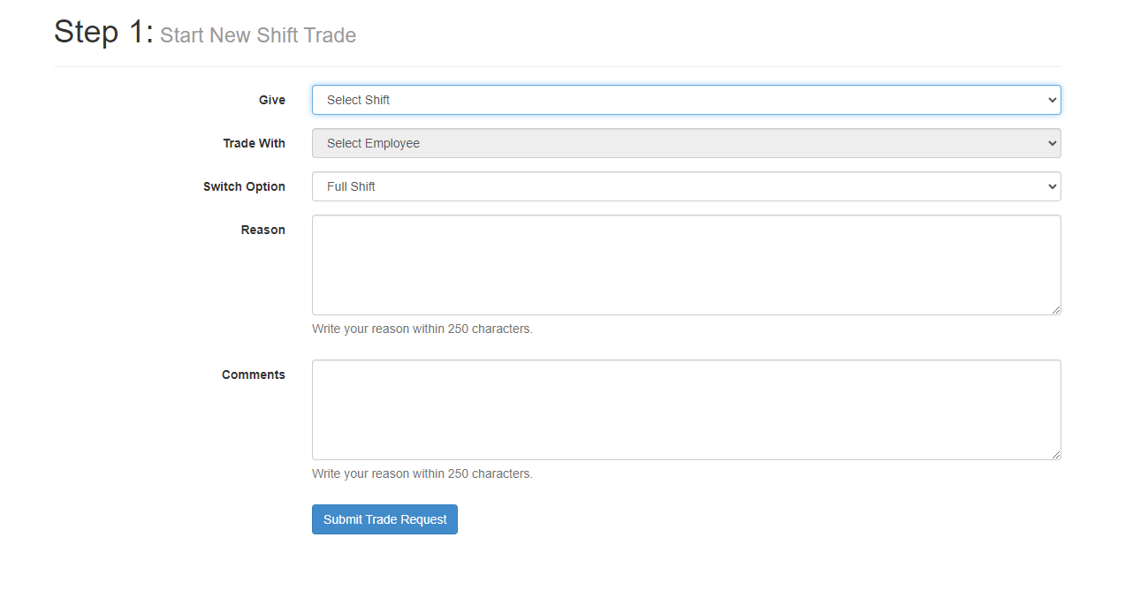Click the Select Shift dropdown chevron

(1052, 100)
